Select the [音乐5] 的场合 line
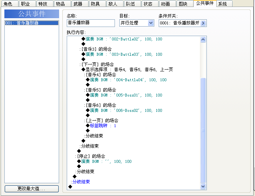 [x=100, y=90]
